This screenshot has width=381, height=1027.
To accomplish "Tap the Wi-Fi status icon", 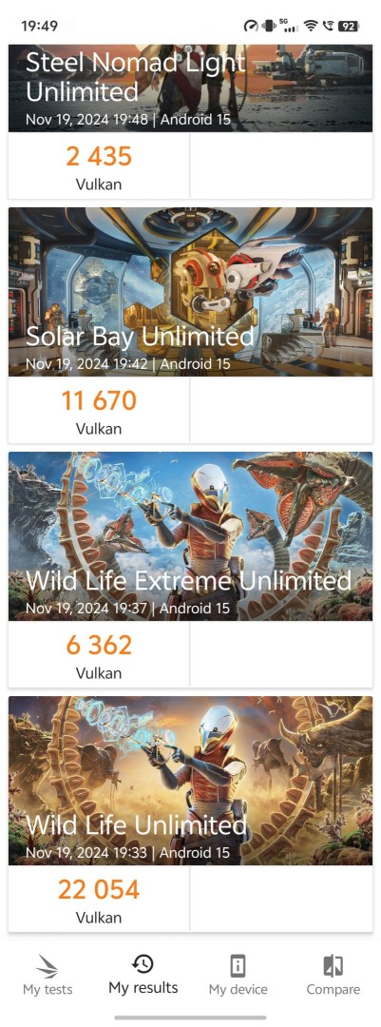I will click(311, 26).
